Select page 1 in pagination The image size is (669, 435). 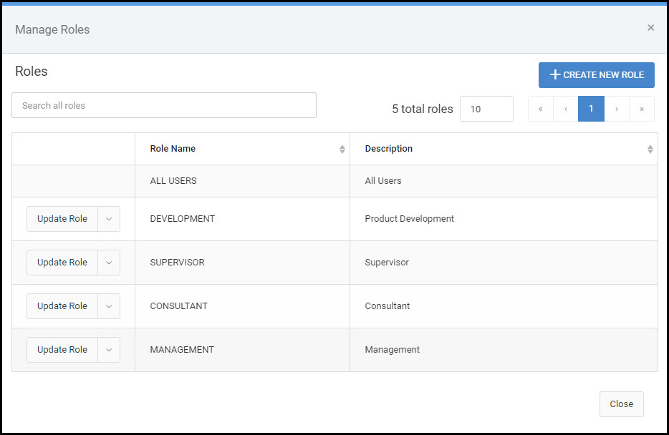pos(591,109)
